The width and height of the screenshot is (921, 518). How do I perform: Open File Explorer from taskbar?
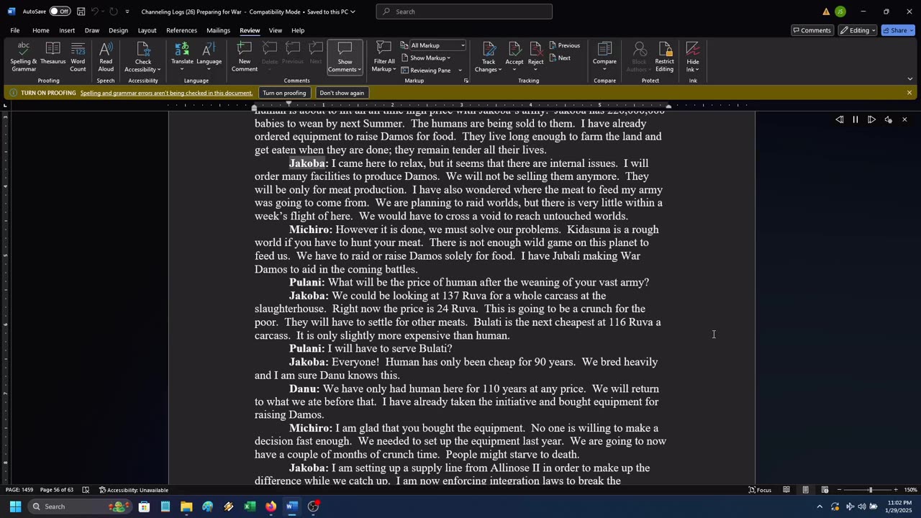[186, 506]
